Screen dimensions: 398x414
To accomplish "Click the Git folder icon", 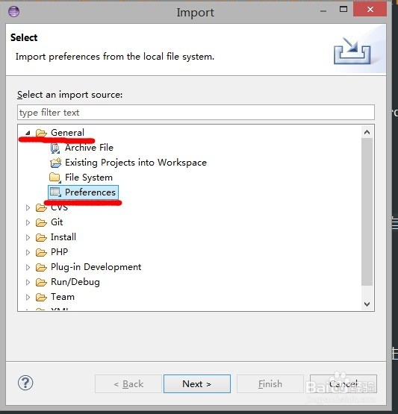I will [x=41, y=222].
